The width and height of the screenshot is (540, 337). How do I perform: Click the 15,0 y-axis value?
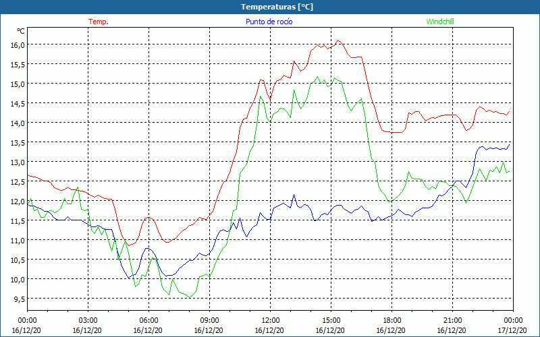pos(18,84)
